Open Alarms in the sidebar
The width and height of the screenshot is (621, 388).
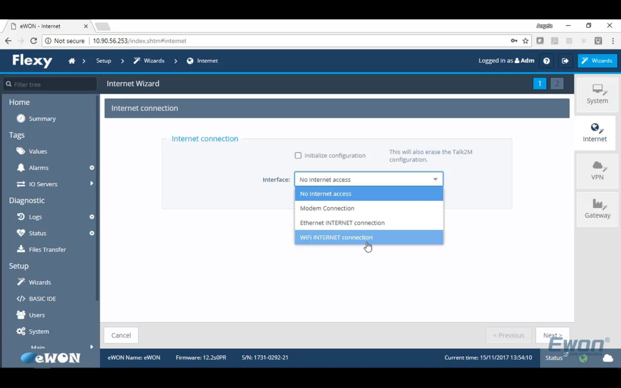(38, 168)
